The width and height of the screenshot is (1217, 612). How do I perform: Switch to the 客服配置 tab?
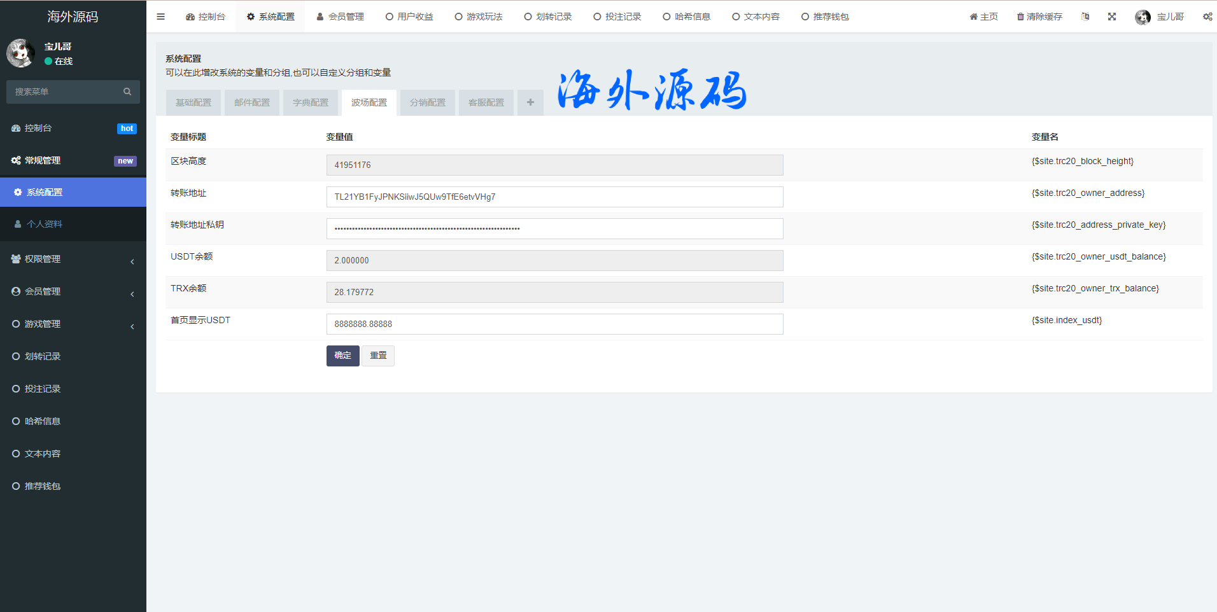(x=486, y=102)
